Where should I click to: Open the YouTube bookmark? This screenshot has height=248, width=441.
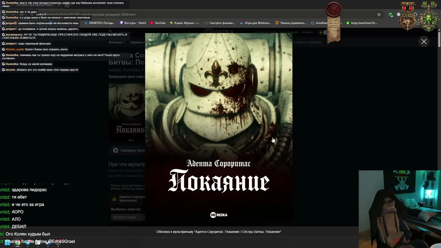coord(158,23)
